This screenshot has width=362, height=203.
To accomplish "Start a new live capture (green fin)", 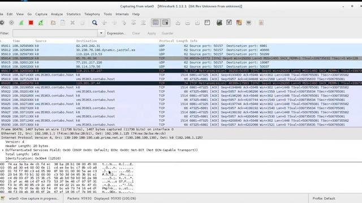I will [21, 23].
